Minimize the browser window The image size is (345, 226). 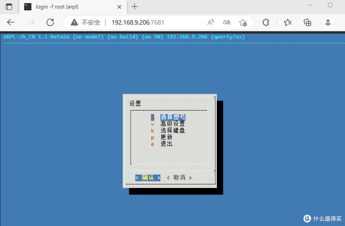[x=310, y=5]
